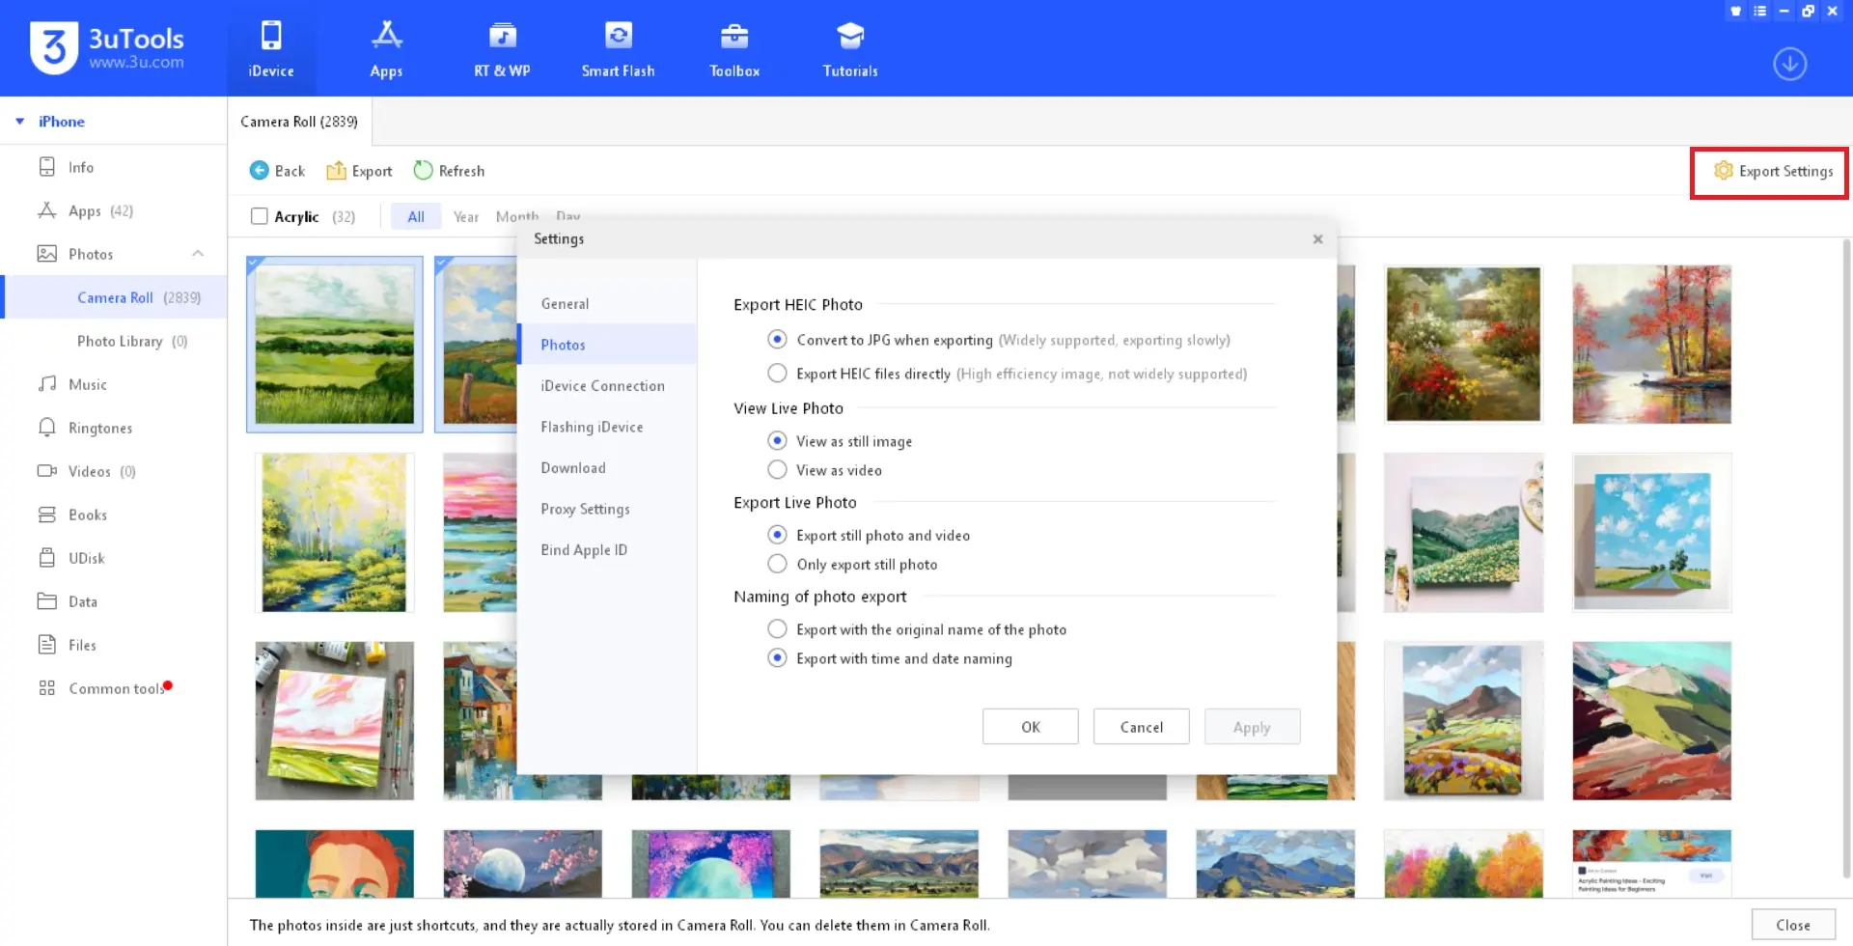
Task: Open General settings category
Action: coord(607,303)
